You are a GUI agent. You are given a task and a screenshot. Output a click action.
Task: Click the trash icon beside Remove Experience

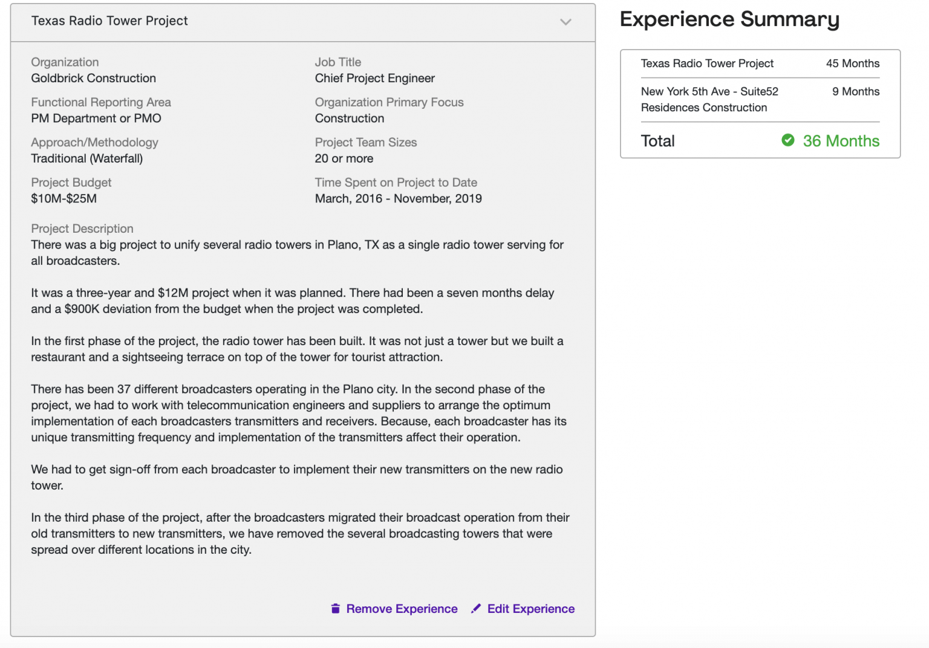(335, 609)
